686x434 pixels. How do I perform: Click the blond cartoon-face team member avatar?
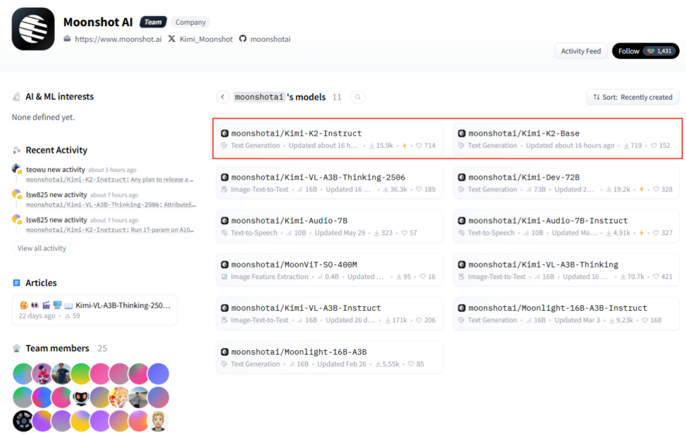(158, 421)
